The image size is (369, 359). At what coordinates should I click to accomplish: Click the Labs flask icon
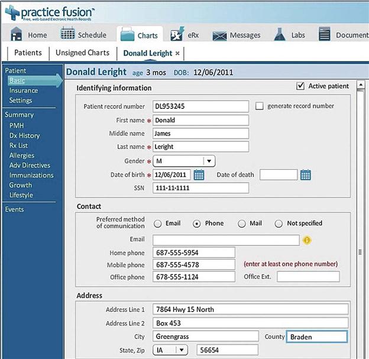pyautogui.click(x=280, y=35)
